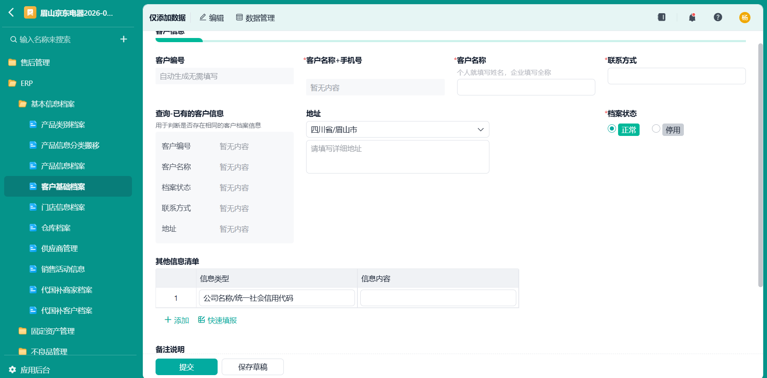767x378 pixels.
Task: Open 客户基础档案 in sidebar
Action: pos(68,186)
